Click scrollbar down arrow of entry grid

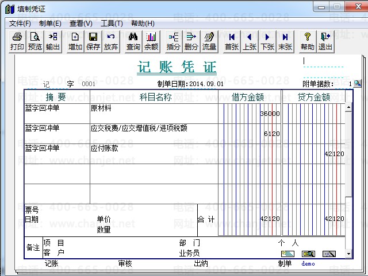348,254
